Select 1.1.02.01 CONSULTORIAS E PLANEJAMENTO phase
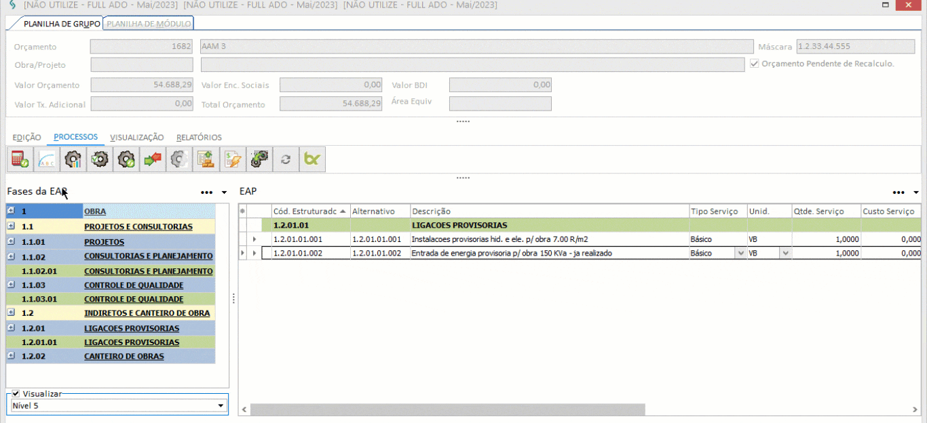 [149, 271]
